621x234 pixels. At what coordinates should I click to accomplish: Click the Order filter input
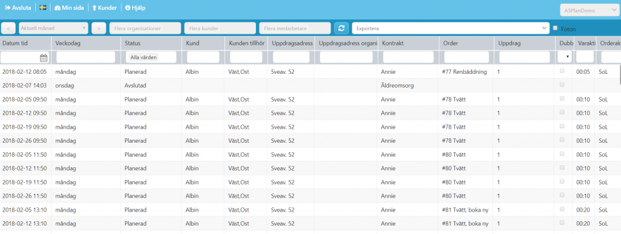coord(466,57)
